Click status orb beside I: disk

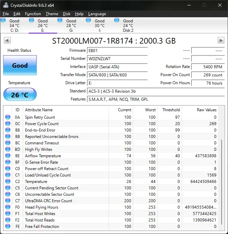(88, 20)
